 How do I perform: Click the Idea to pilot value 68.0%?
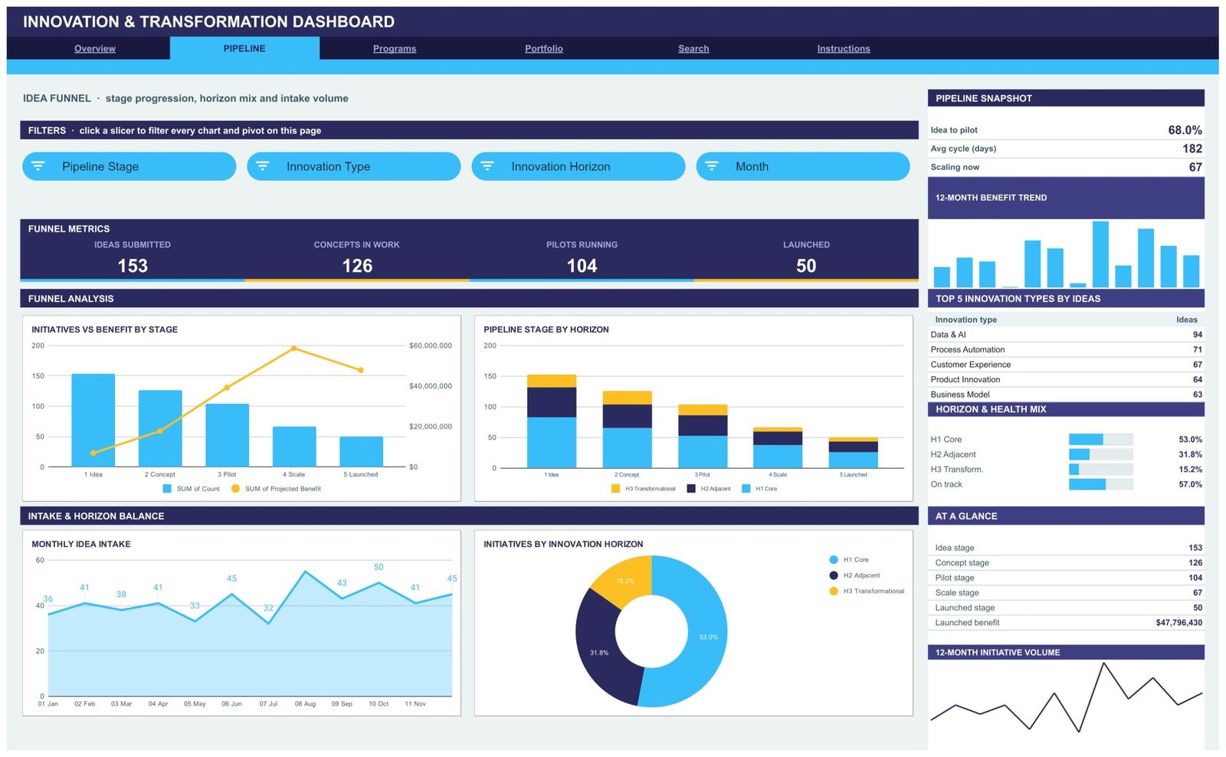point(1185,130)
